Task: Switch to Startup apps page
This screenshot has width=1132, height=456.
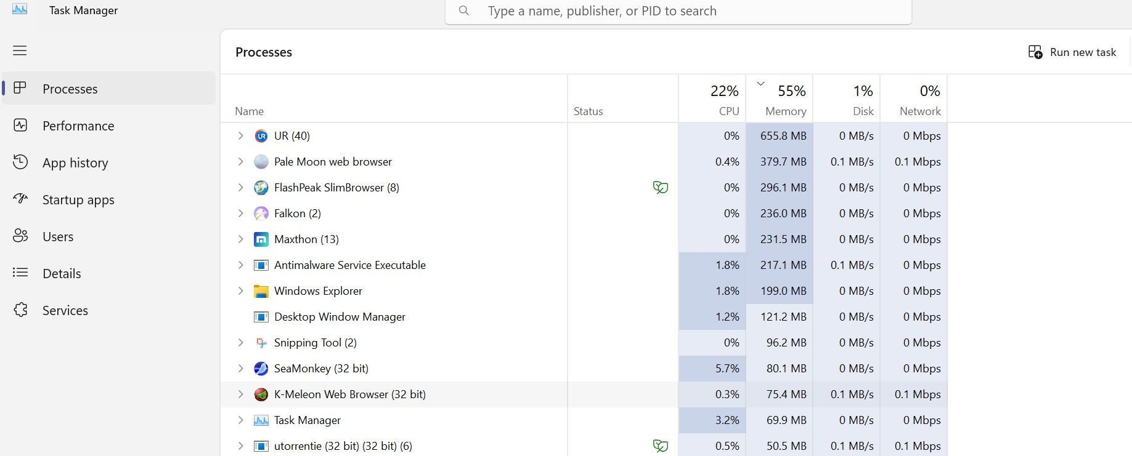Action: [78, 200]
